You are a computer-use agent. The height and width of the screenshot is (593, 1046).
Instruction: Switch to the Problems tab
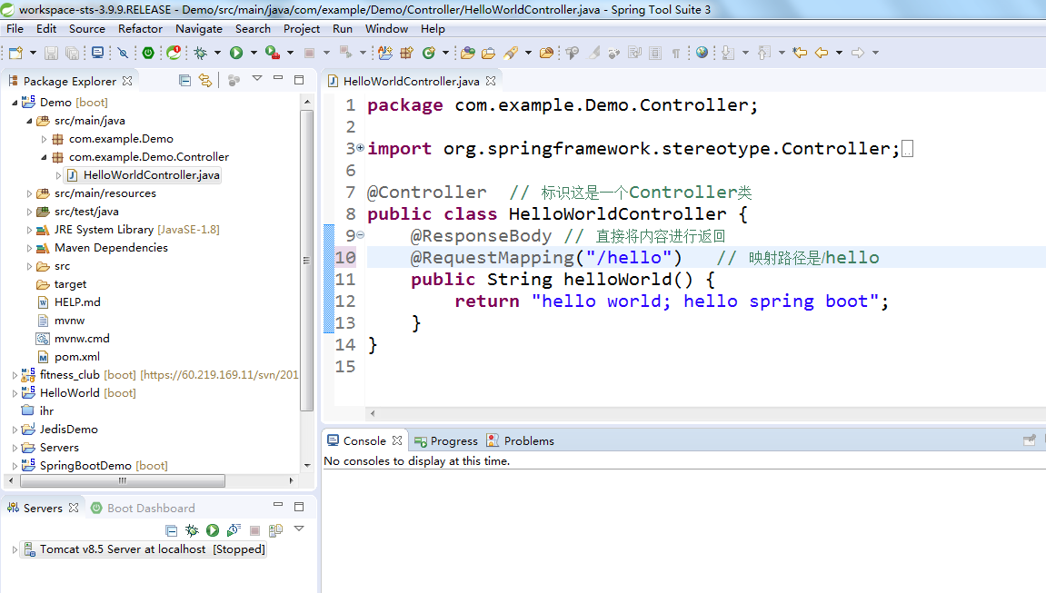521,440
